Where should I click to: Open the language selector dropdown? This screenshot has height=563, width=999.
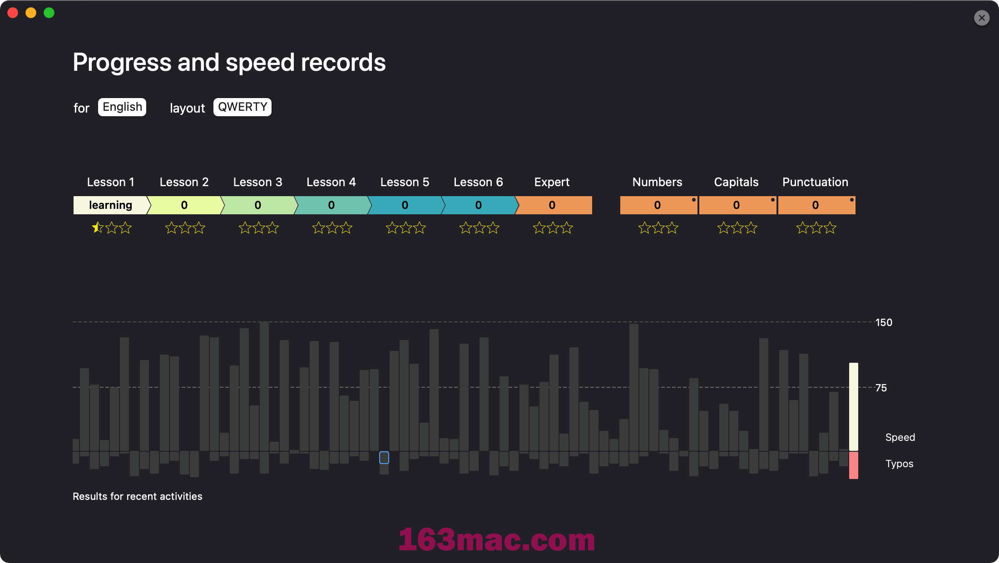pyautogui.click(x=123, y=106)
